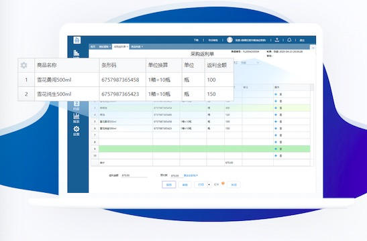The image size is (367, 241).
Task: Click the rebate amount input showing 670.00
Action: coord(134,175)
